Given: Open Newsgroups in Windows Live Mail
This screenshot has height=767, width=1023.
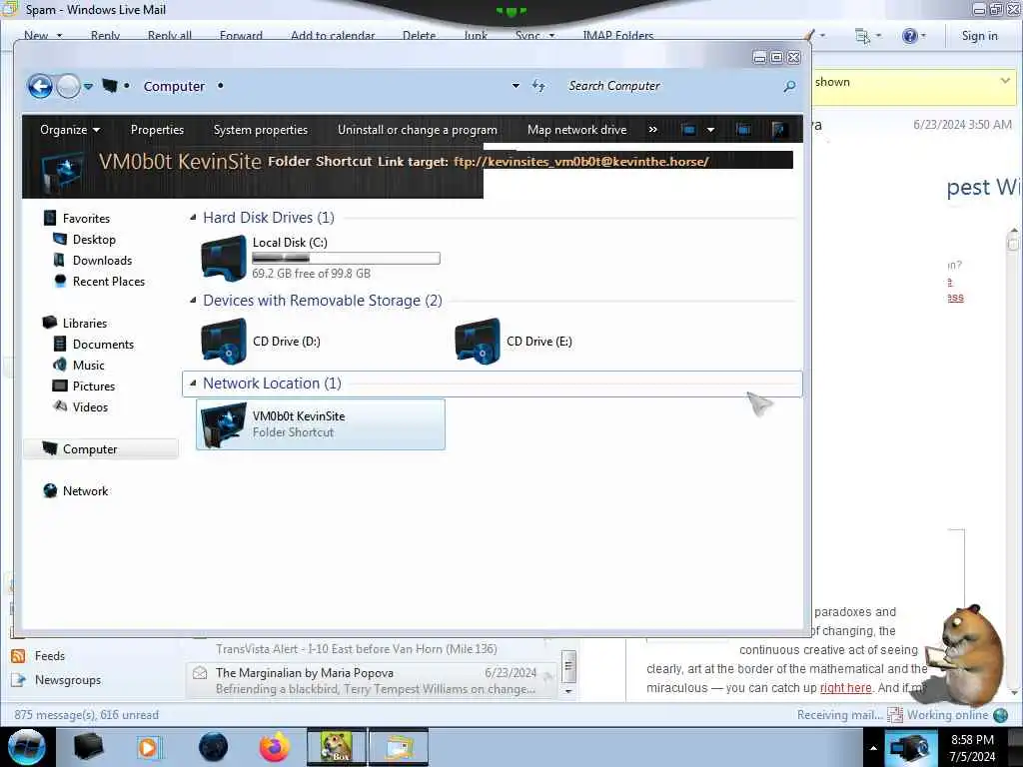Looking at the screenshot, I should (68, 679).
